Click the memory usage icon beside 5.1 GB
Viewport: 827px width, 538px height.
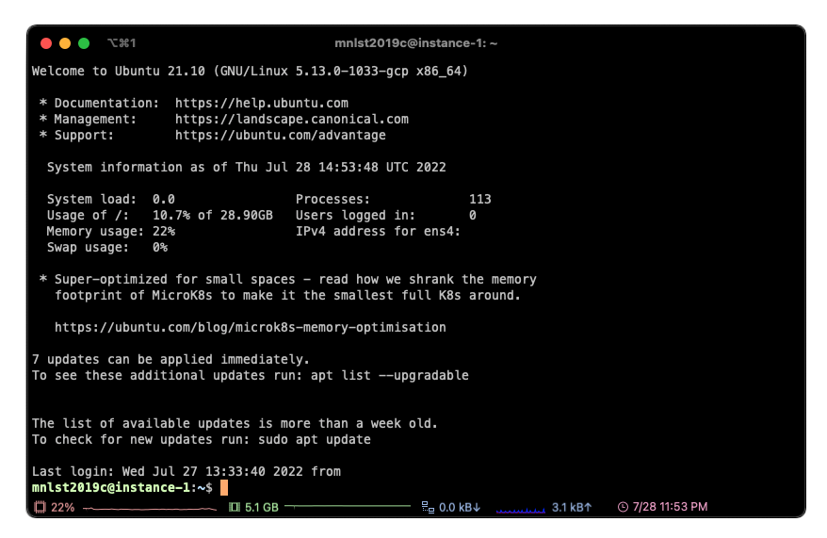(x=235, y=508)
